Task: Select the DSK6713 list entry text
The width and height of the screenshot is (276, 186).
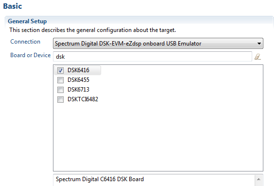Action: coord(78,90)
